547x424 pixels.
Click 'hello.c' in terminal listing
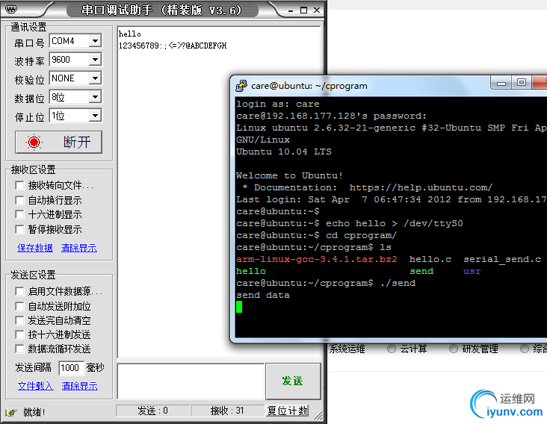click(430, 260)
